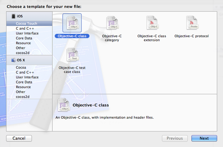Click the 'Objective-C class extension' label
Screen dimensions: 223x147
click(x=152, y=38)
